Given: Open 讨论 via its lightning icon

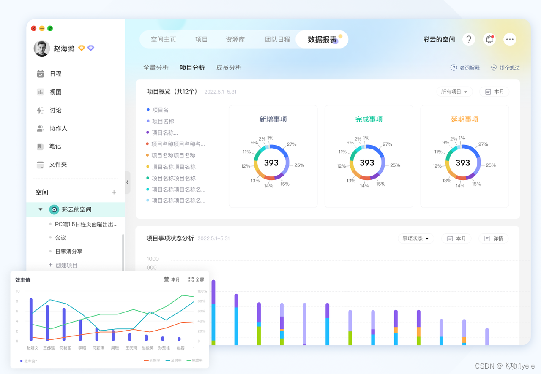Looking at the screenshot, I should [x=41, y=110].
